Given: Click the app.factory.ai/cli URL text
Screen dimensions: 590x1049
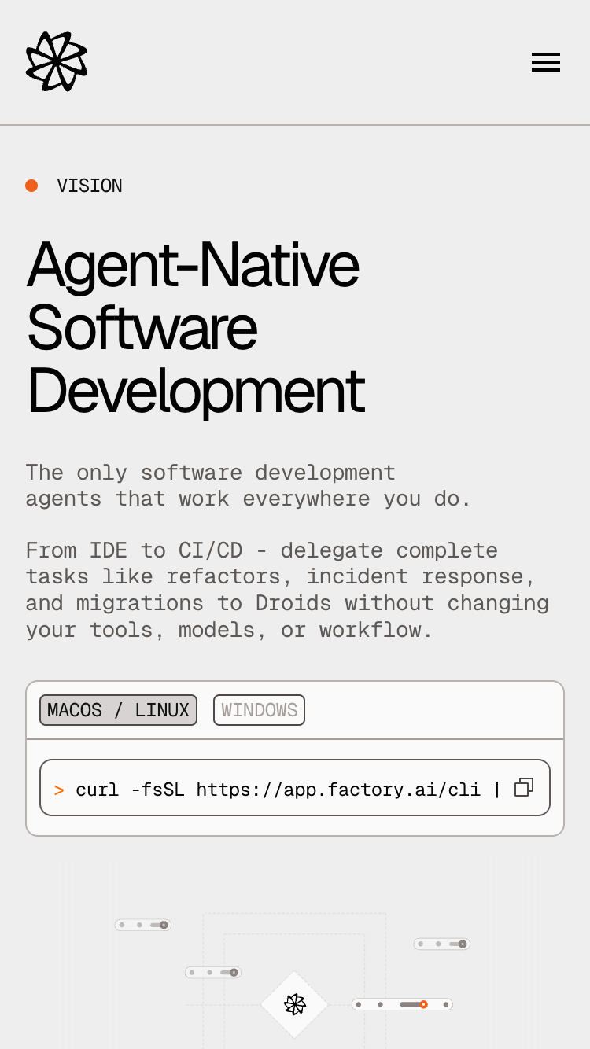Looking at the screenshot, I should [x=338, y=790].
